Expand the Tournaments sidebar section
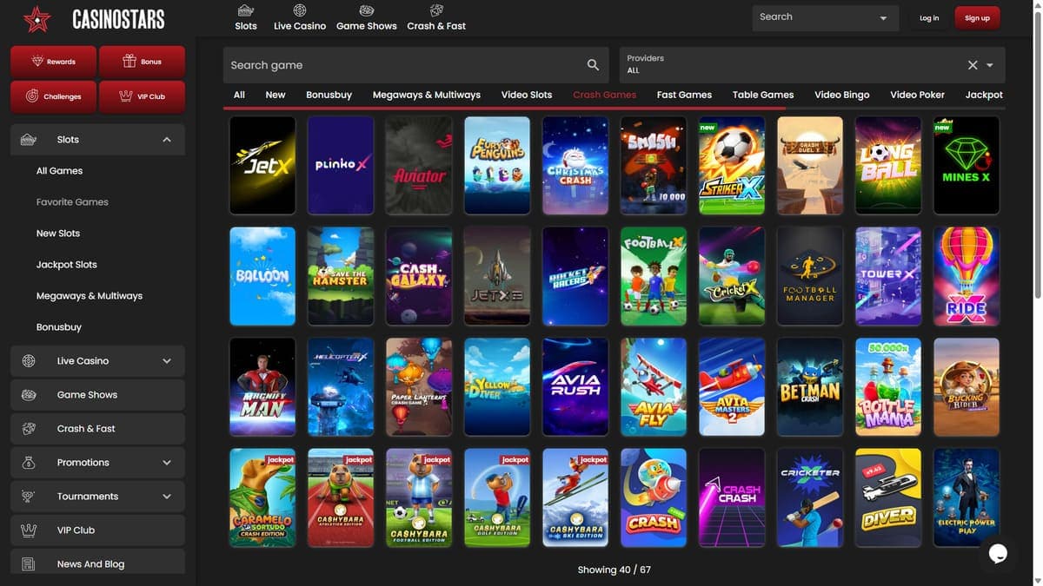 (167, 497)
